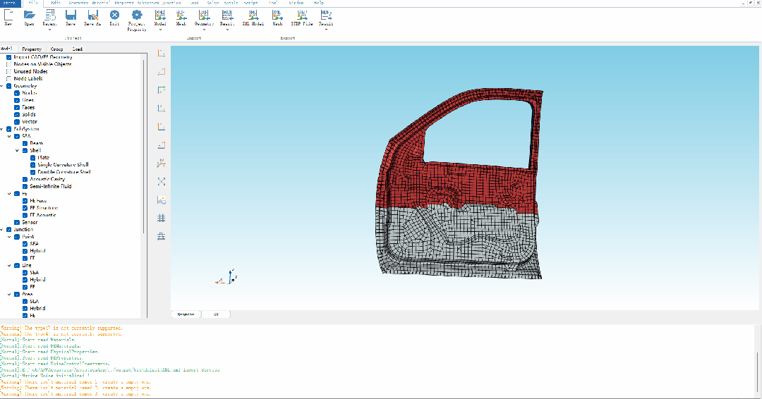Collapse the Line junction node

[x=9, y=266]
